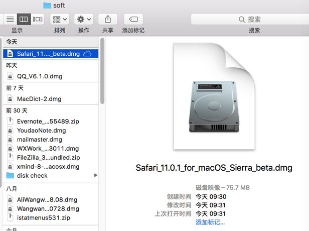The height and width of the screenshot is (231, 309).
Task: Click the Safari_11.0.1_for_macOS_Sierra_beta.dmg preview title
Action: [x=214, y=168]
